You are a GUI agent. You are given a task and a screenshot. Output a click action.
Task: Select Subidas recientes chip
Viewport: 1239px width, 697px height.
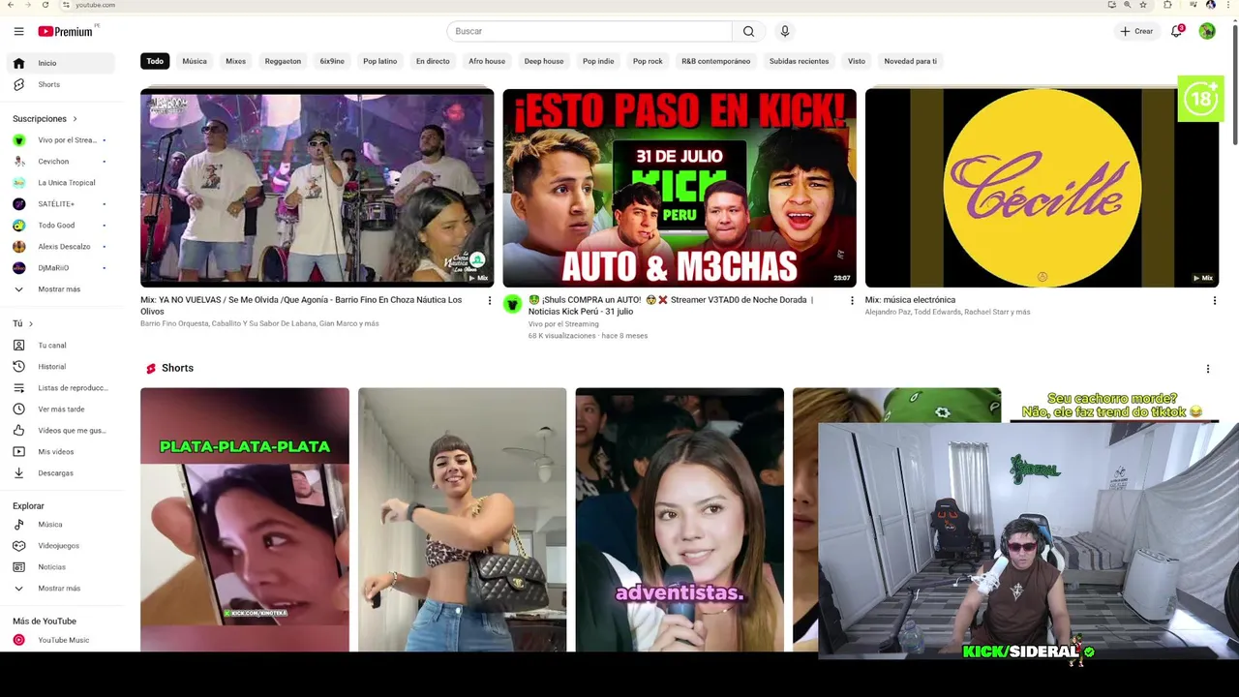pos(799,61)
